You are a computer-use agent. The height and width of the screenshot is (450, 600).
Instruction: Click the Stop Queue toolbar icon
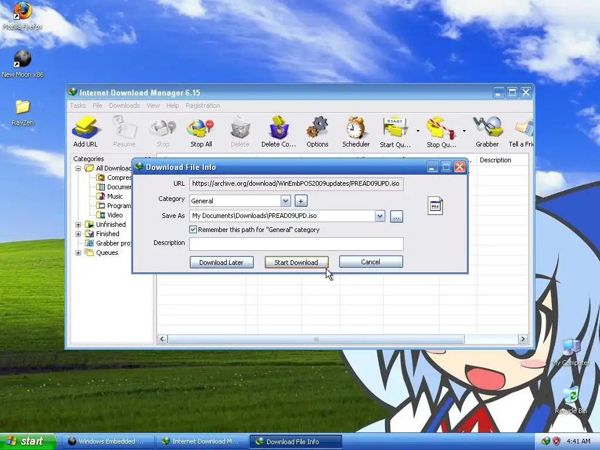point(441,132)
